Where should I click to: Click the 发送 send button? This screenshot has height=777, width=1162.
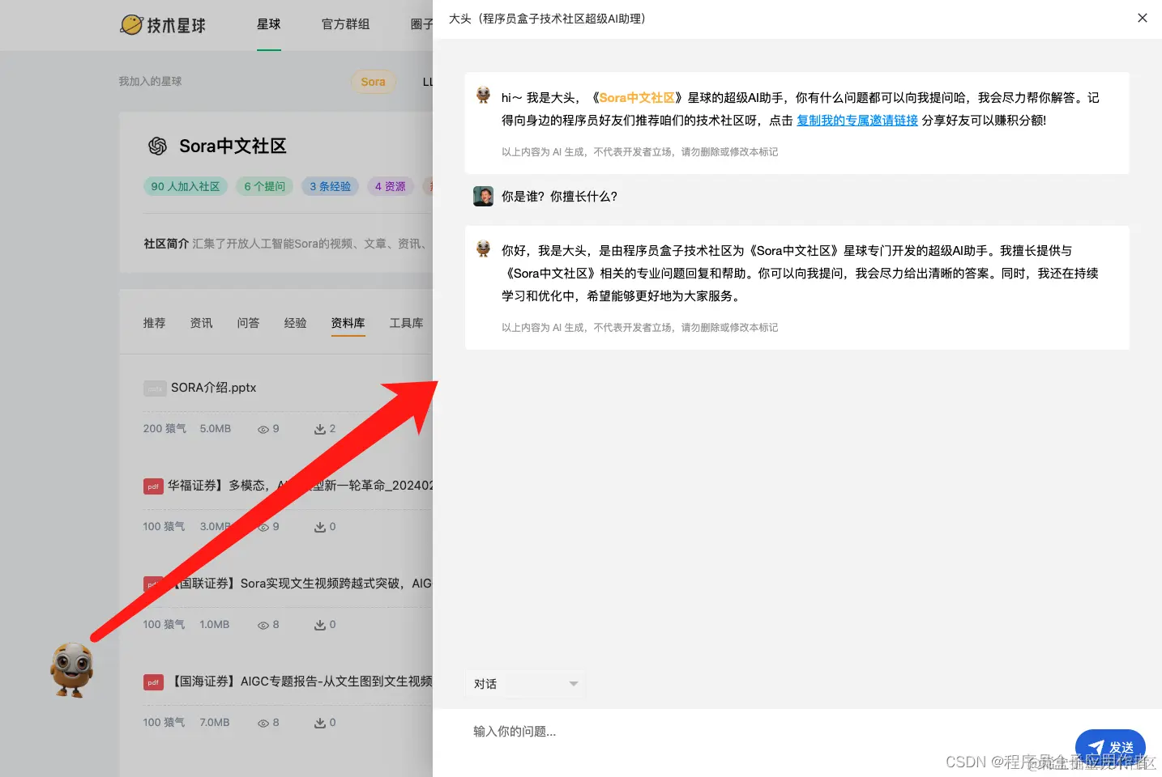click(1110, 747)
